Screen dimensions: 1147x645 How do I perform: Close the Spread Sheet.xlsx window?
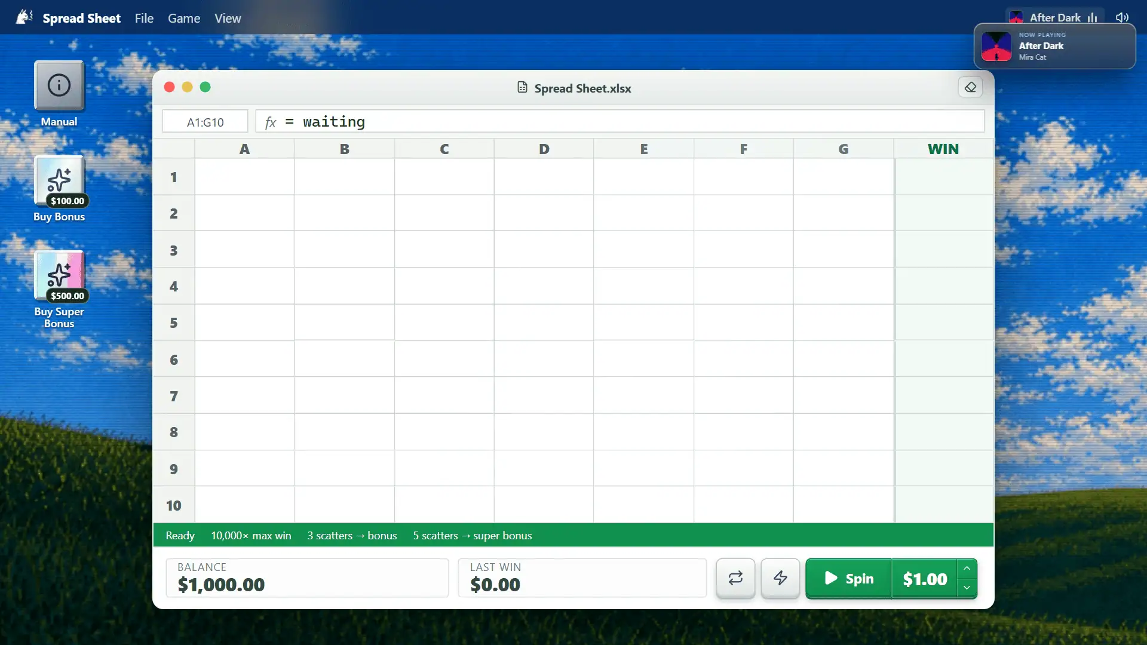click(x=169, y=87)
